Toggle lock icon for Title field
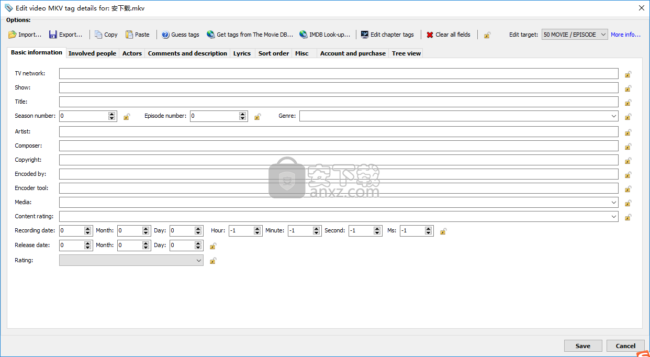This screenshot has width=650, height=357. tap(628, 103)
